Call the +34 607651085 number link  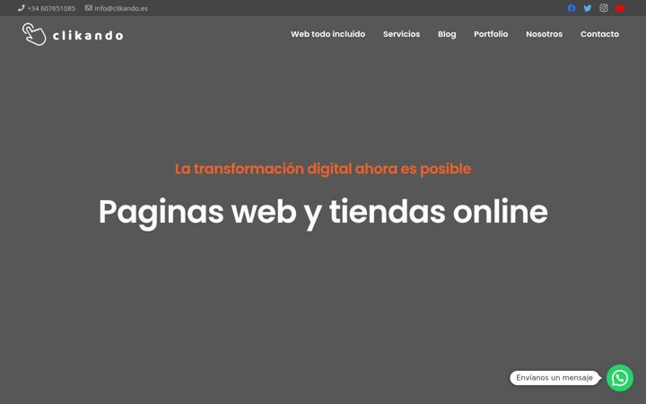pos(51,8)
